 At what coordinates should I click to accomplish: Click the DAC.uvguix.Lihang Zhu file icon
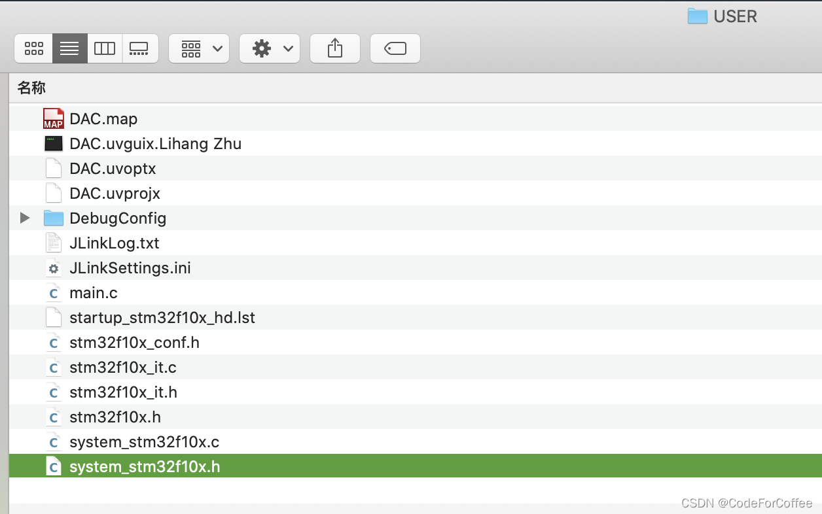pyautogui.click(x=54, y=143)
